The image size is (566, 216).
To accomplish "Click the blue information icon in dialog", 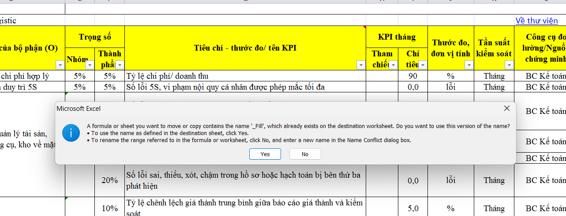I will click(71, 133).
